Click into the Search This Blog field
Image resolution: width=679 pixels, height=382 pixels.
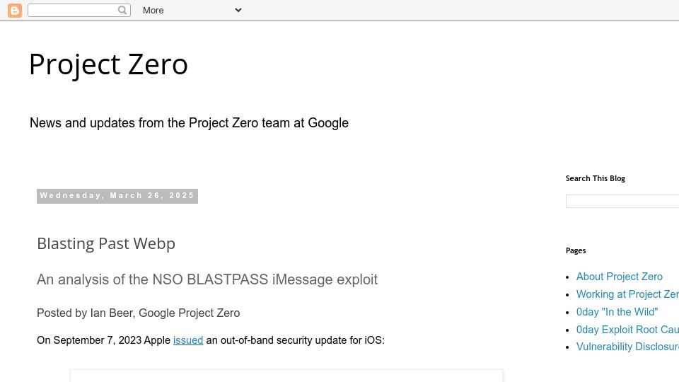coord(622,201)
